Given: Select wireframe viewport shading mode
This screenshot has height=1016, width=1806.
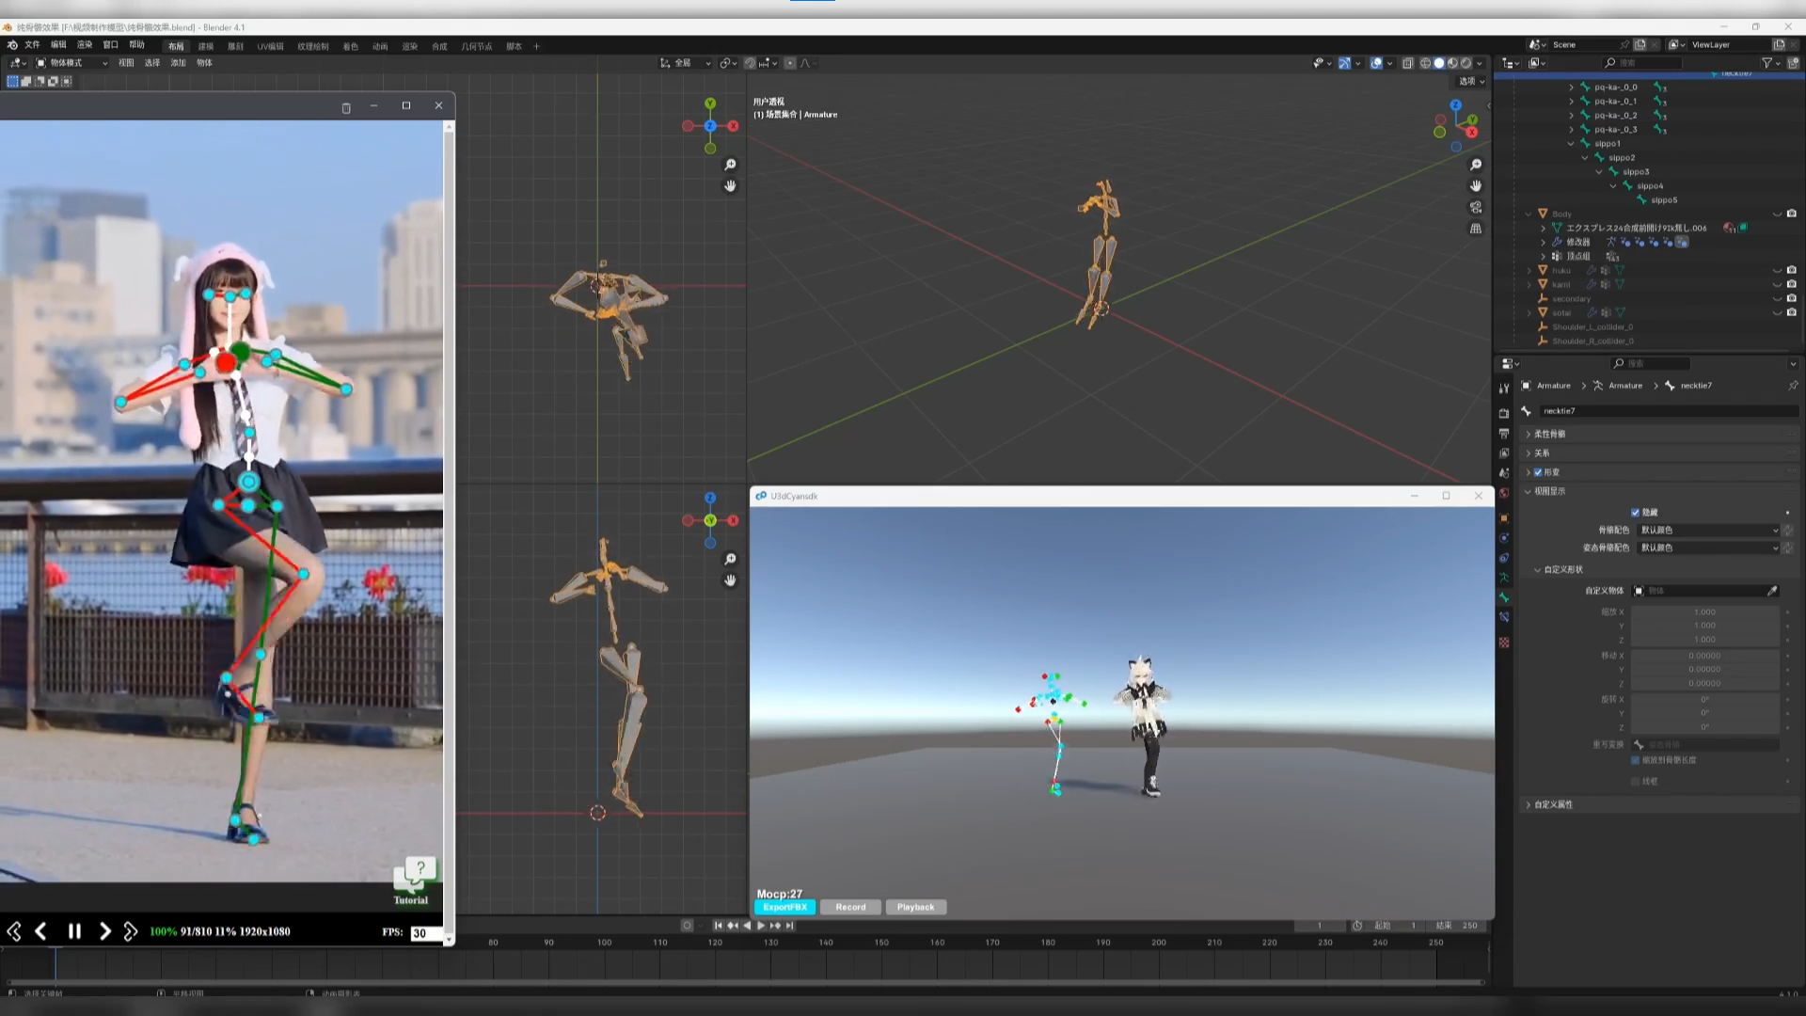Looking at the screenshot, I should tap(1425, 63).
